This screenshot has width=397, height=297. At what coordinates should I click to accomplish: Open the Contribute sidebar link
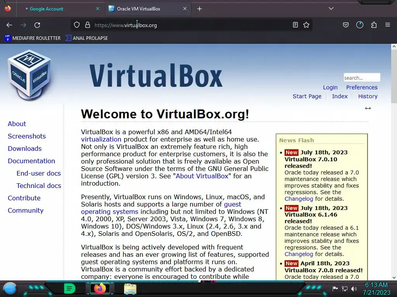24,198
